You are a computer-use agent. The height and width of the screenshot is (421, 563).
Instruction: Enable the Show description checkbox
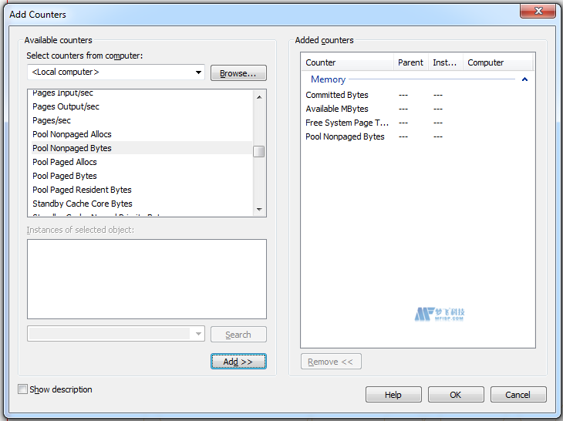tap(22, 389)
